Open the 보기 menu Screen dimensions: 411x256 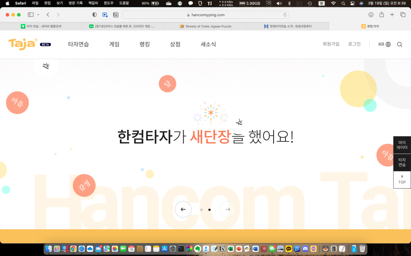pos(60,3)
